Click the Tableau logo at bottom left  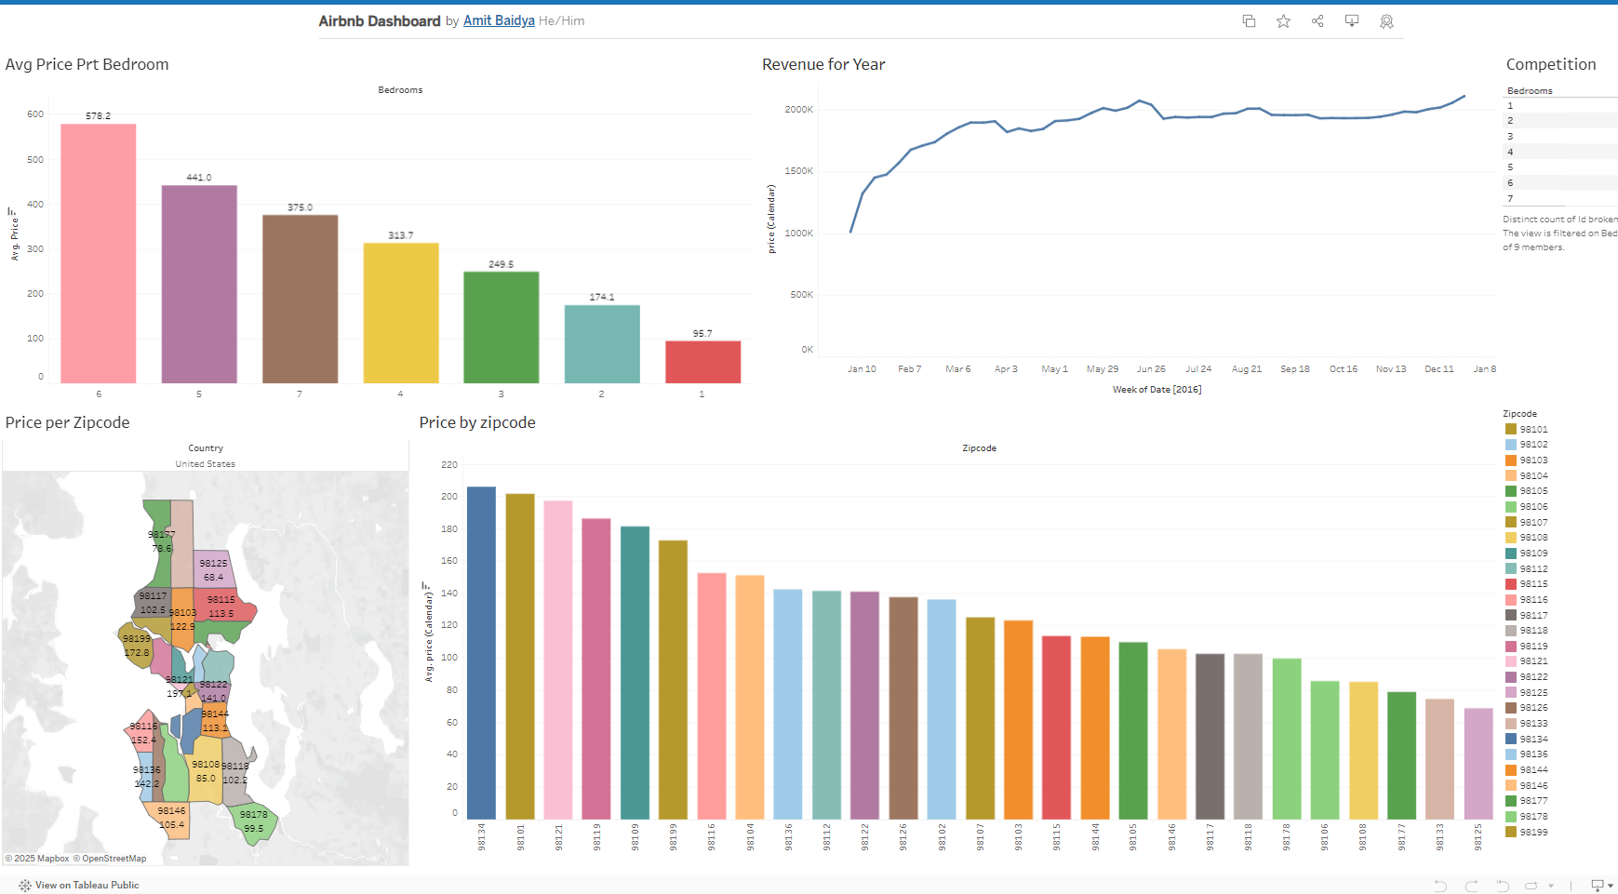pyautogui.click(x=25, y=886)
